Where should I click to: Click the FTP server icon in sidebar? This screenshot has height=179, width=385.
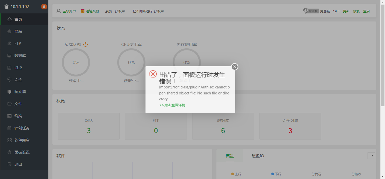click(9, 43)
